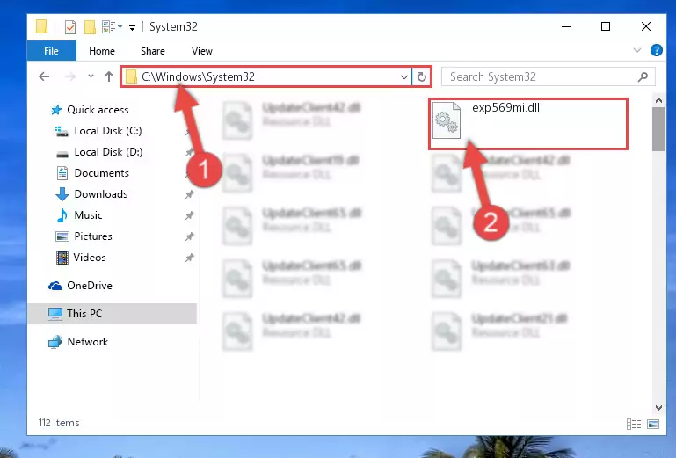Click the pin icon next to Videos

[x=189, y=258]
